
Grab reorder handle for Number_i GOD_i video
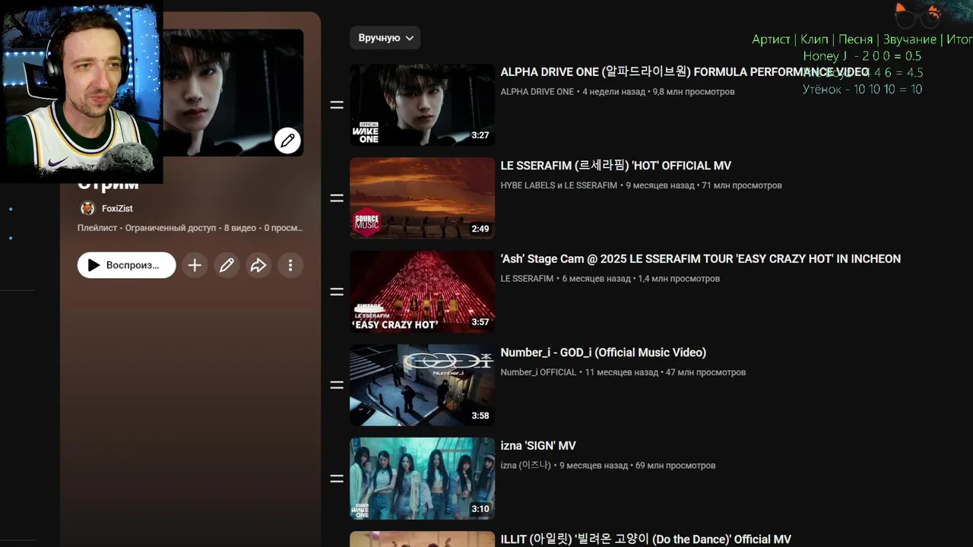click(337, 385)
